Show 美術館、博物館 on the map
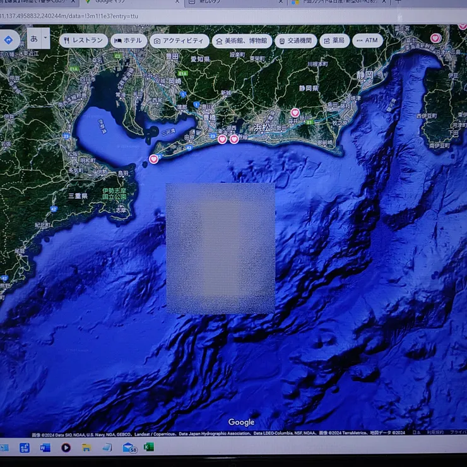The width and height of the screenshot is (467, 467). pos(242,41)
